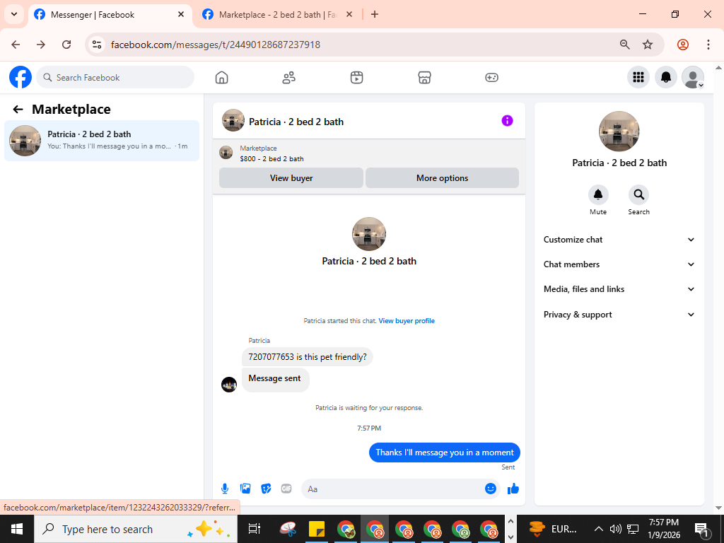
Task: Choose a sticker from sticker icon
Action: pyautogui.click(x=266, y=489)
